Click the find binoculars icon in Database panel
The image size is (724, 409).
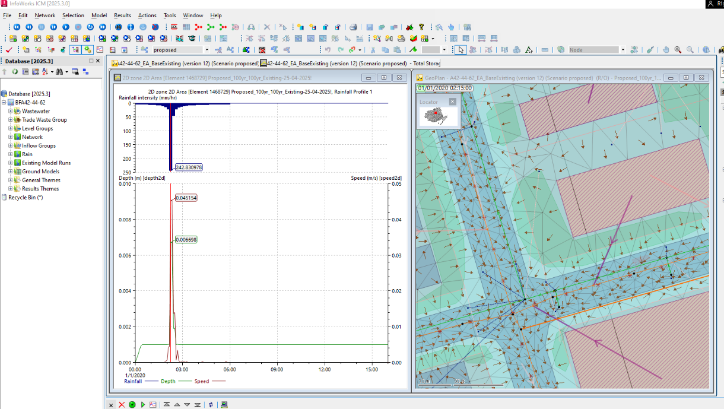[59, 72]
